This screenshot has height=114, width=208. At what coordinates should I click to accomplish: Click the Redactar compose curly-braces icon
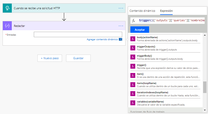pyautogui.click(x=7, y=26)
